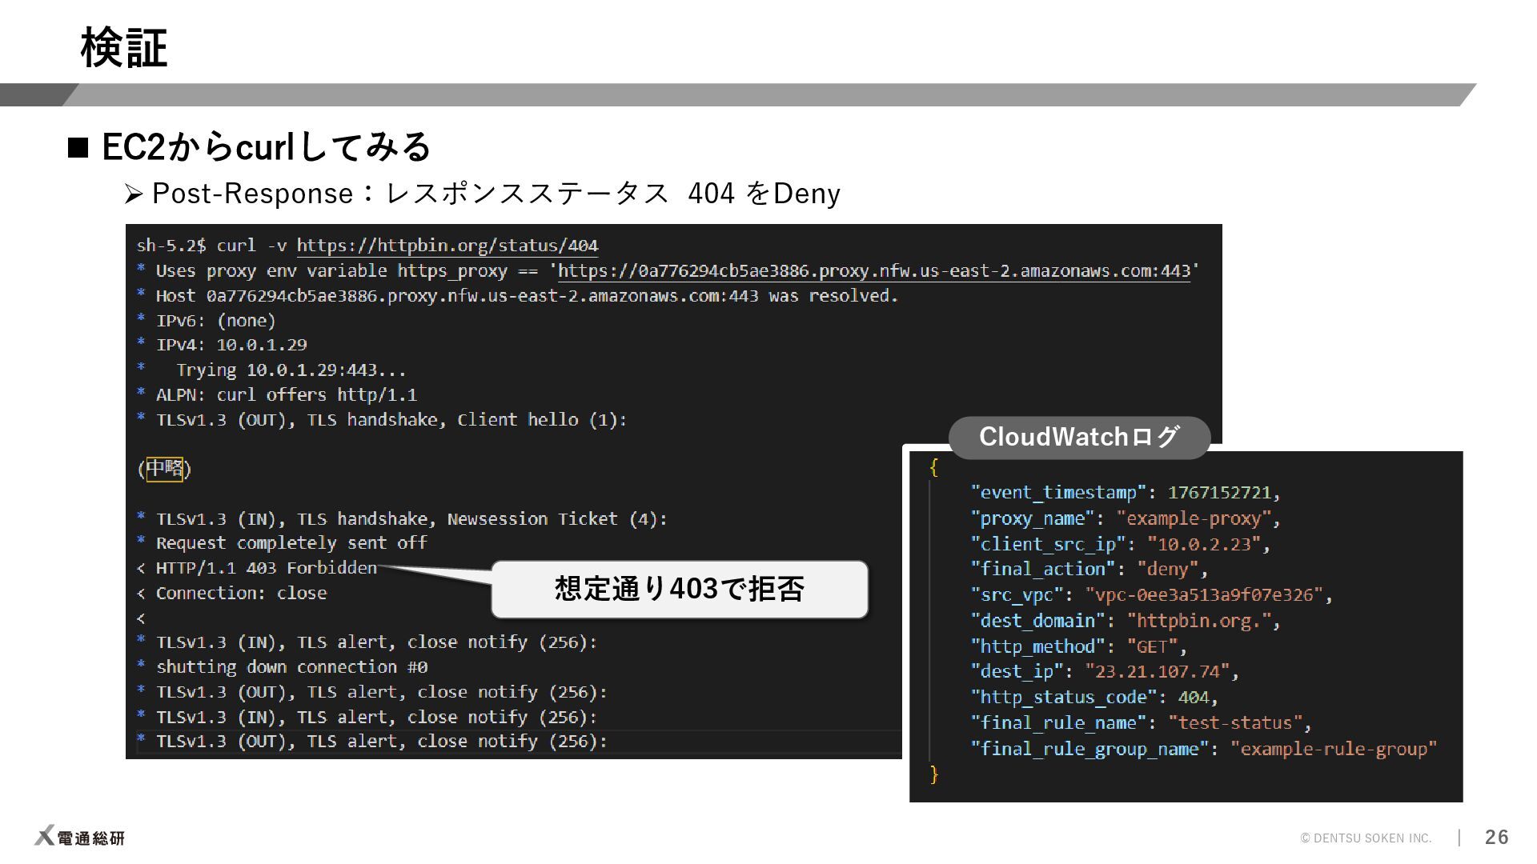Click the proxy amazonaws.com URL link
This screenshot has height=864, width=1537.
coord(874,271)
